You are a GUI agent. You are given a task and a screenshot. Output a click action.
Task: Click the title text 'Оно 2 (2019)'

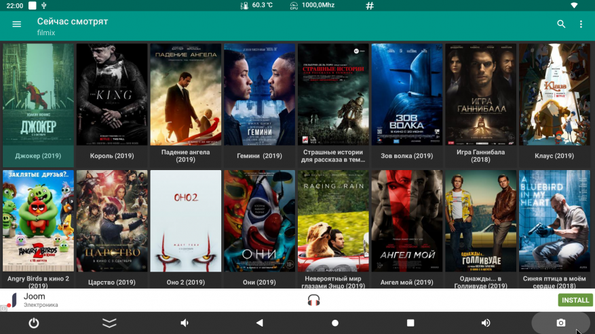[186, 283]
